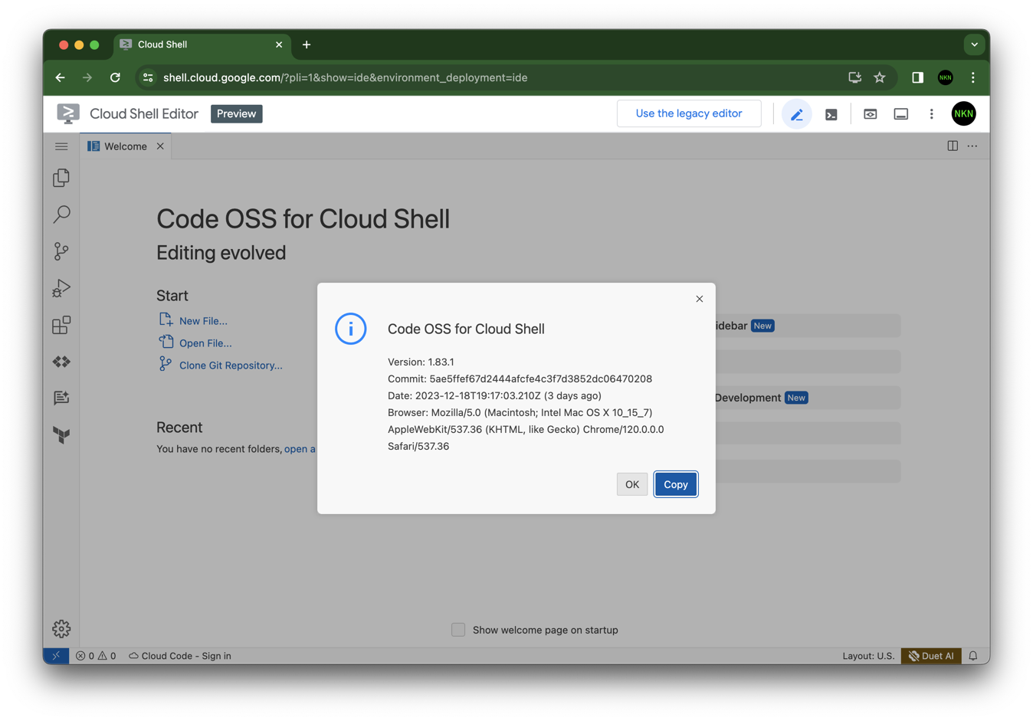This screenshot has height=721, width=1033.
Task: Open the Search magnifier in activity bar
Action: pos(61,215)
